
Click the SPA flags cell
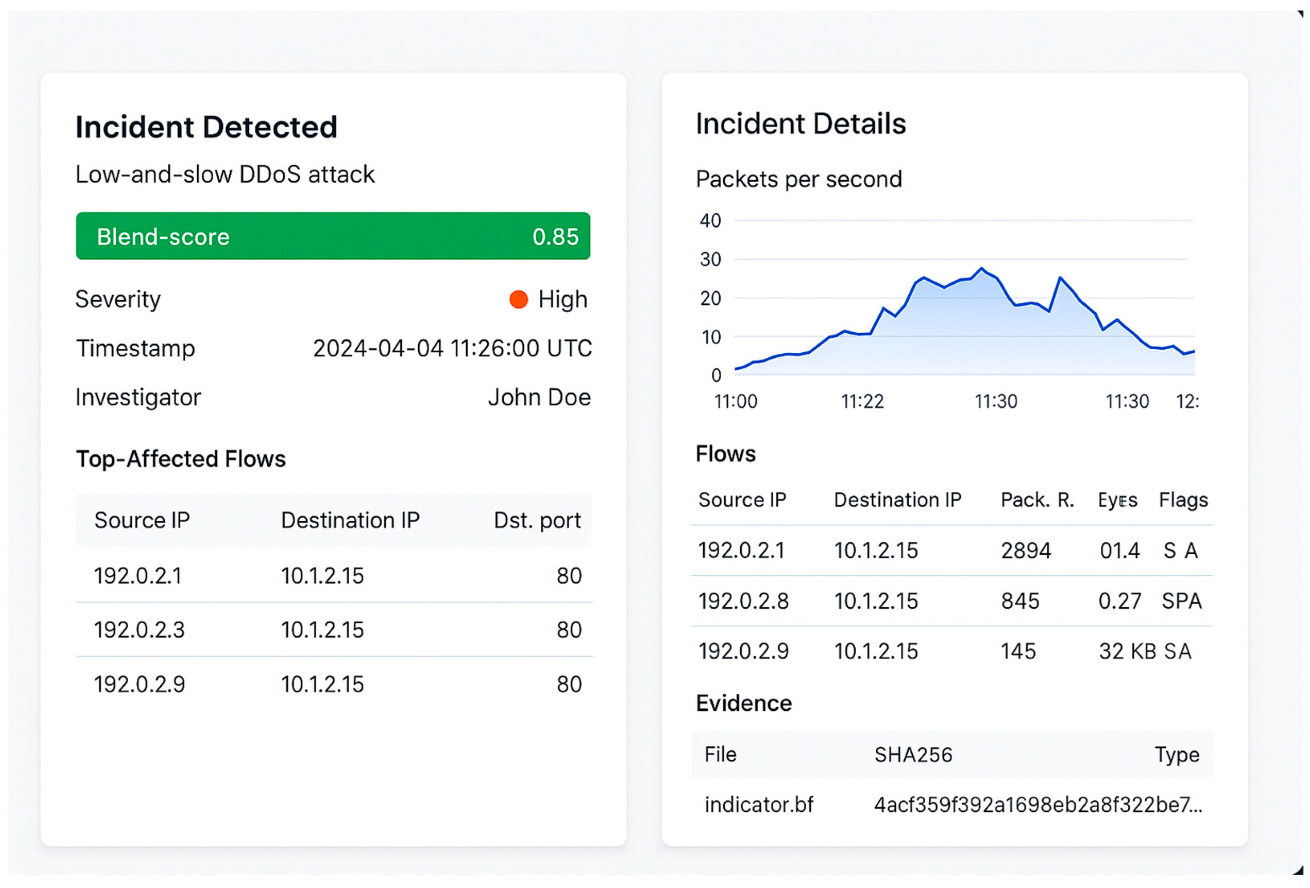(1181, 601)
